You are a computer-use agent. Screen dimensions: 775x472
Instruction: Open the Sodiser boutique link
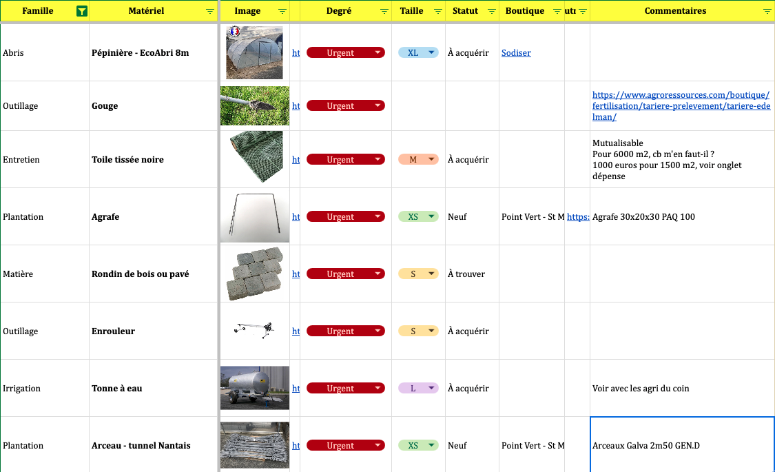tap(516, 53)
